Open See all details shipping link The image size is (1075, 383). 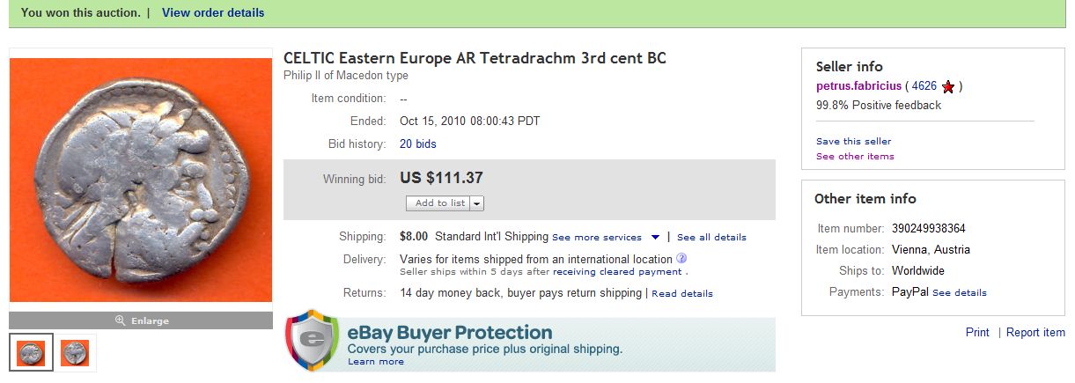(711, 238)
